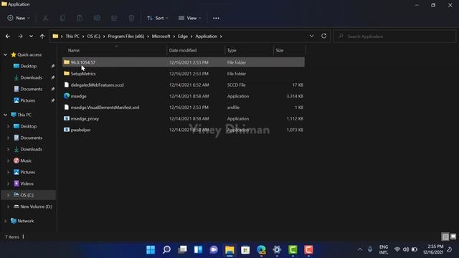
Task: Click Microsoft in address breadcrumb
Action: (x=161, y=37)
